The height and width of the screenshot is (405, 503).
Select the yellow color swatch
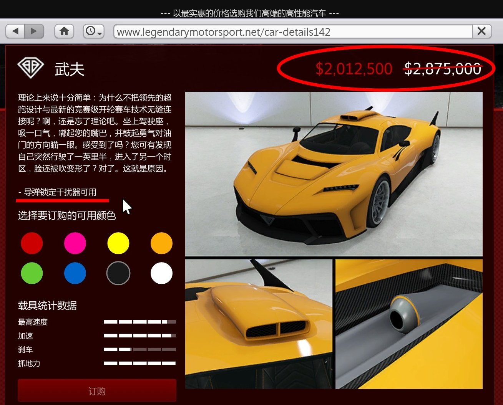tap(118, 243)
